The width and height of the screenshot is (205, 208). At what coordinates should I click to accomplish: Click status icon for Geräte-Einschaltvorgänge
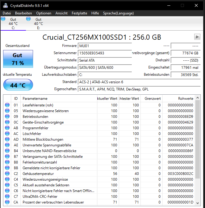7,122
